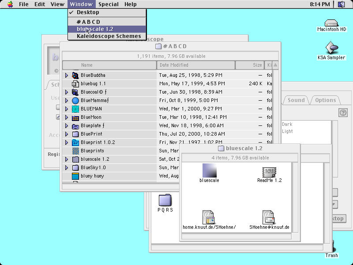This screenshot has width=353, height=265.
Task: Select the BlueMoon folder icon
Action: (75, 117)
